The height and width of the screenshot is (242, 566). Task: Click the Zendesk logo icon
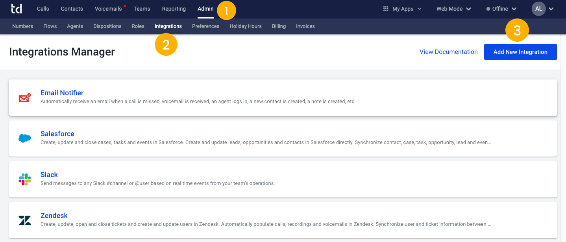(x=24, y=220)
